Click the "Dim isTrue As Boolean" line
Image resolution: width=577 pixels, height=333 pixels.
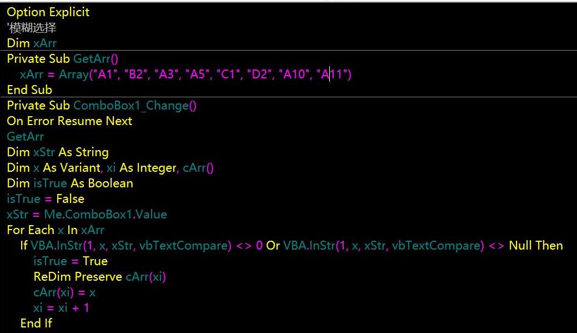tap(70, 183)
